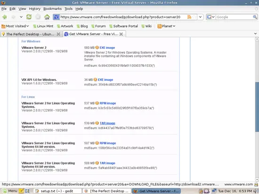Image resolution: width=259 pixels, height=194 pixels.
Task: Go to the home page icon
Action: pos(47,17)
